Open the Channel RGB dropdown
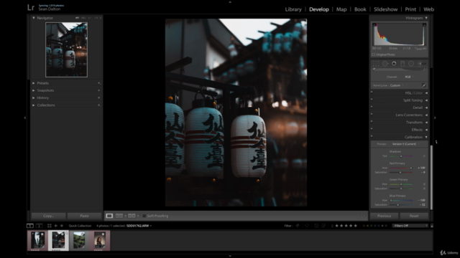 (x=409, y=77)
